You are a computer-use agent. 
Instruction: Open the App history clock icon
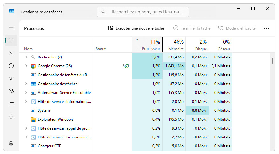coord(11,66)
